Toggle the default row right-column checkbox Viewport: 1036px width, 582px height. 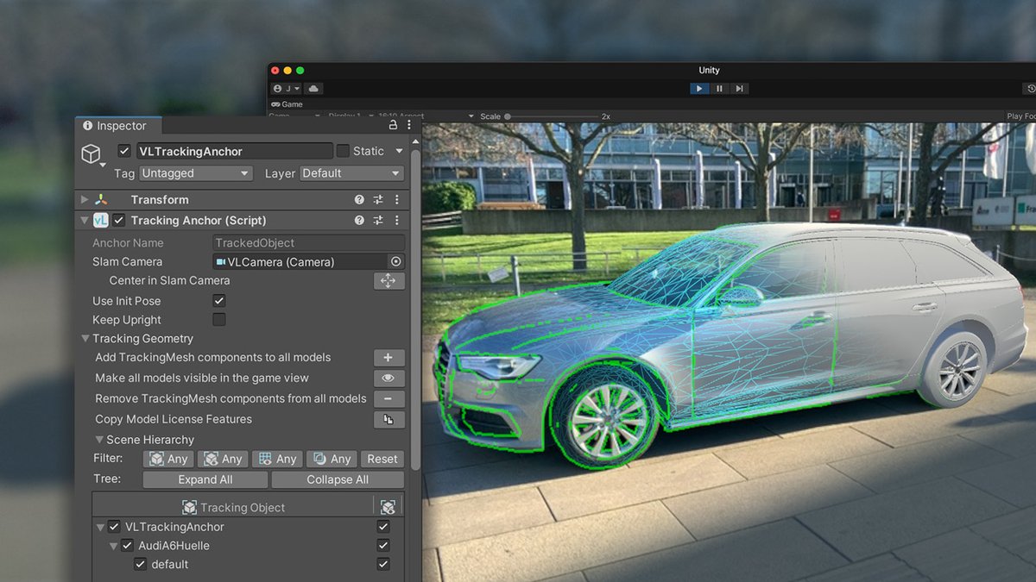(383, 565)
